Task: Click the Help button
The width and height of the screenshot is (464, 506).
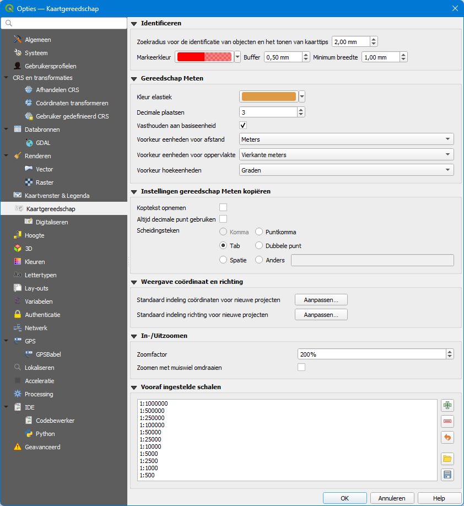Action: tap(439, 498)
